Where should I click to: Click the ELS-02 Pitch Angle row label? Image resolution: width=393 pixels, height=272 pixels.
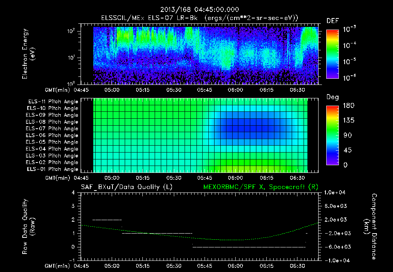coord(52,163)
